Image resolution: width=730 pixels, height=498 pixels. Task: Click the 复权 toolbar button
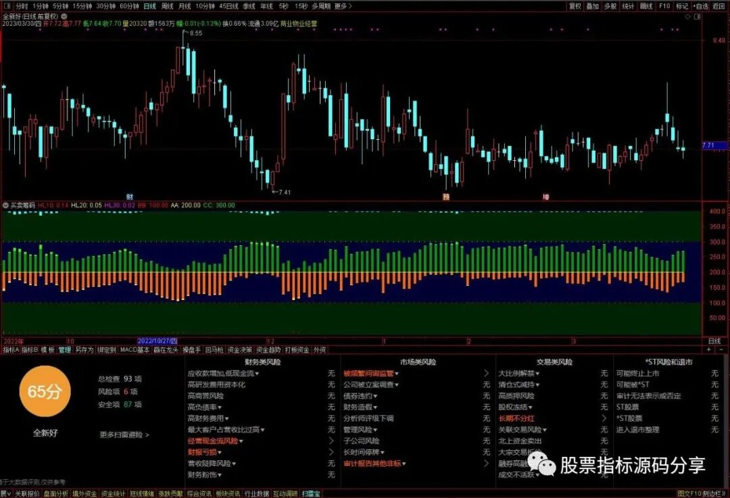point(575,6)
